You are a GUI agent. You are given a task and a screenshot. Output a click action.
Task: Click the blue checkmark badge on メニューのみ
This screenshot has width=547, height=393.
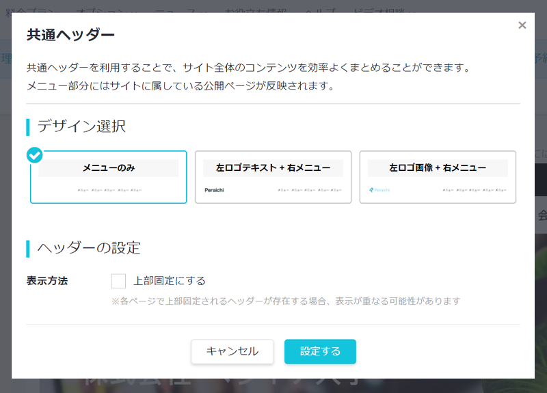pyautogui.click(x=34, y=155)
